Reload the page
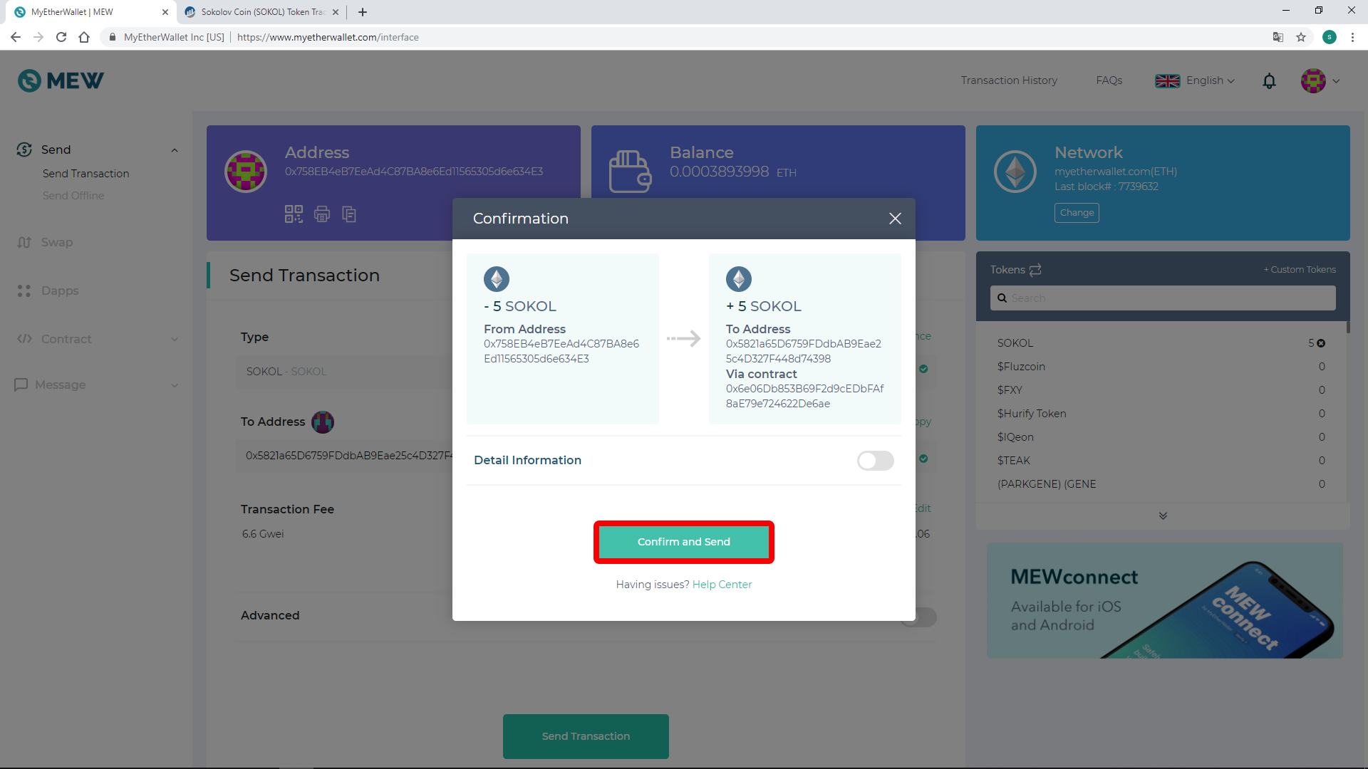The height and width of the screenshot is (769, 1368). 61,37
